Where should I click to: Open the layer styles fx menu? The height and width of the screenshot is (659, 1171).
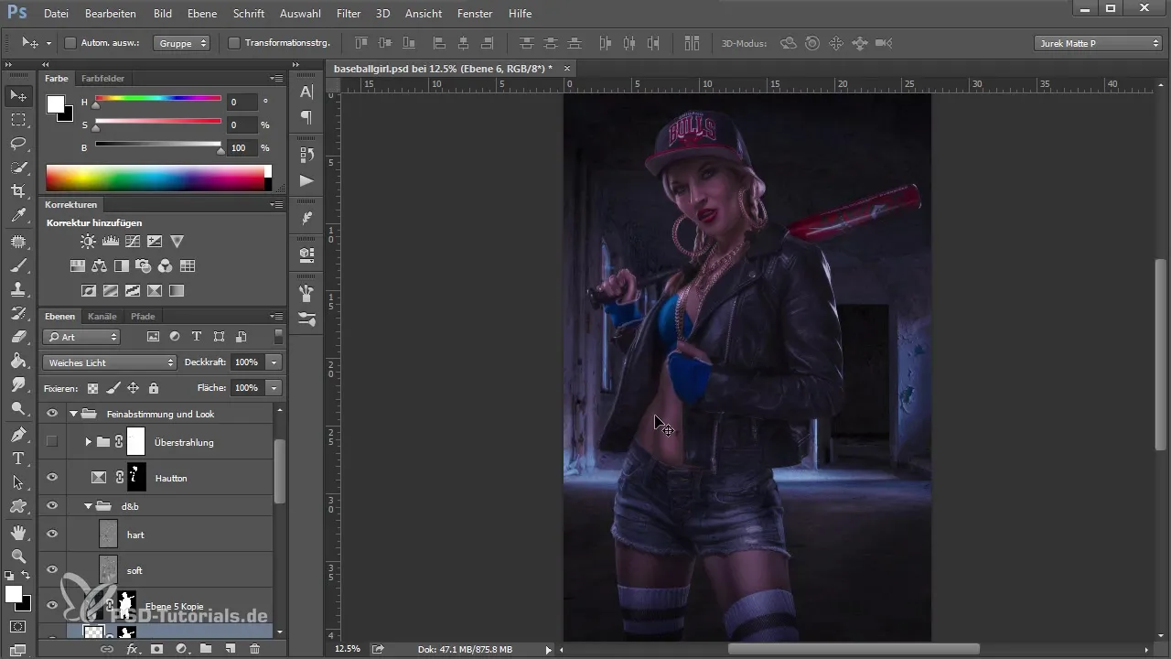point(132,649)
